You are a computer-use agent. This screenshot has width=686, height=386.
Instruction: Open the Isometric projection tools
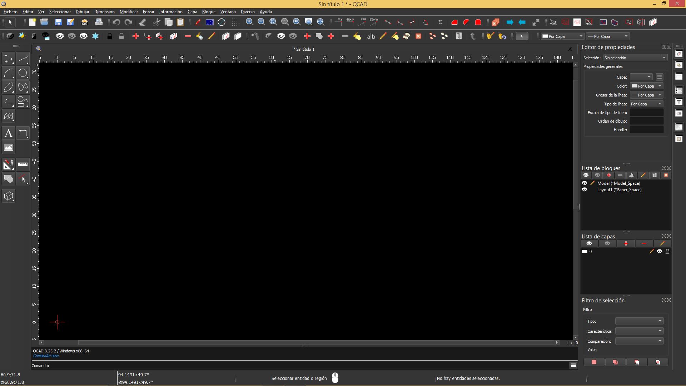click(9, 196)
